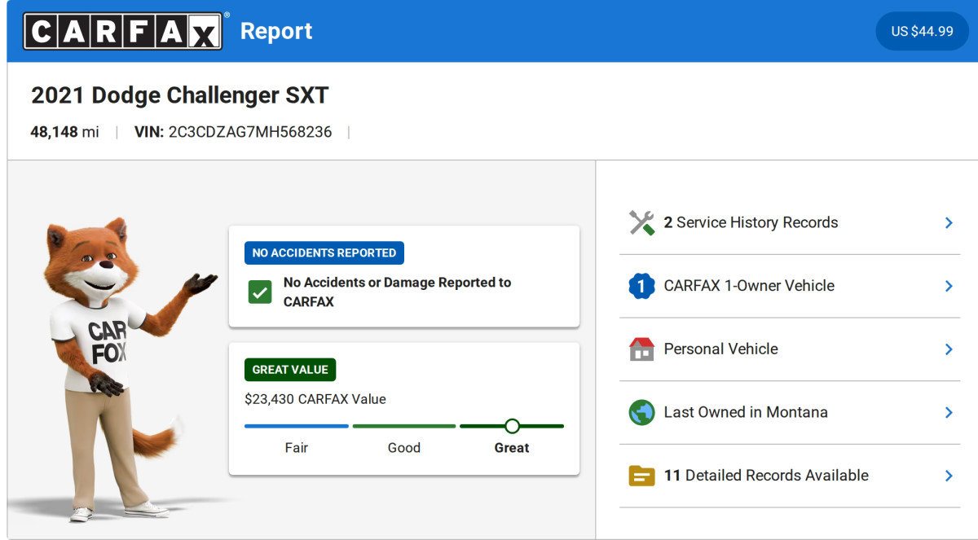The image size is (978, 540).
Task: Click the 2021 Dodge Challenger SXT title
Action: click(179, 95)
